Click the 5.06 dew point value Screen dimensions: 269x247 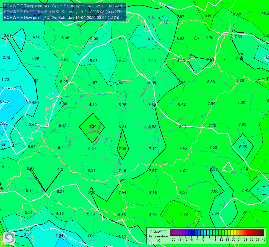click(65, 38)
